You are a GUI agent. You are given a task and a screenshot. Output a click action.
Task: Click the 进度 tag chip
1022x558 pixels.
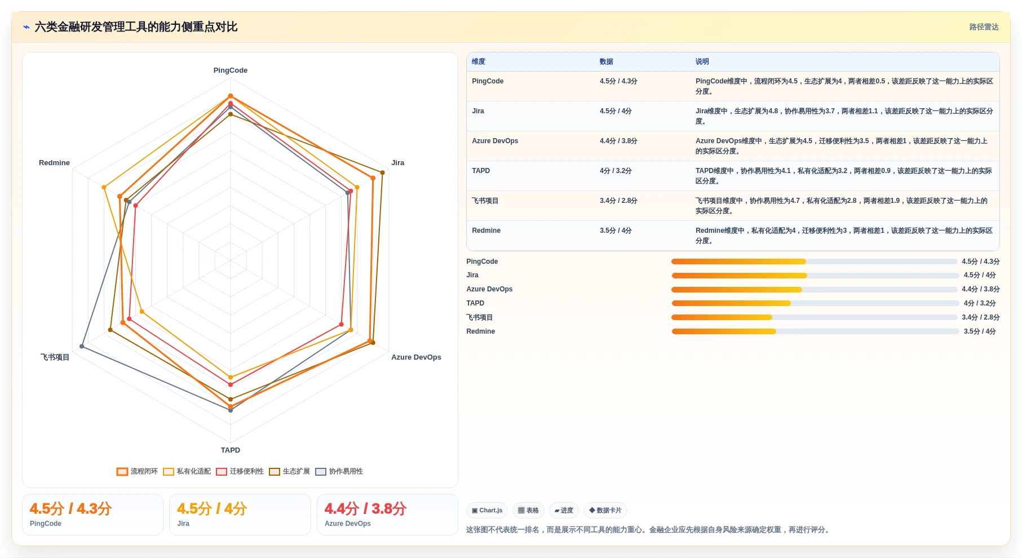pyautogui.click(x=564, y=511)
